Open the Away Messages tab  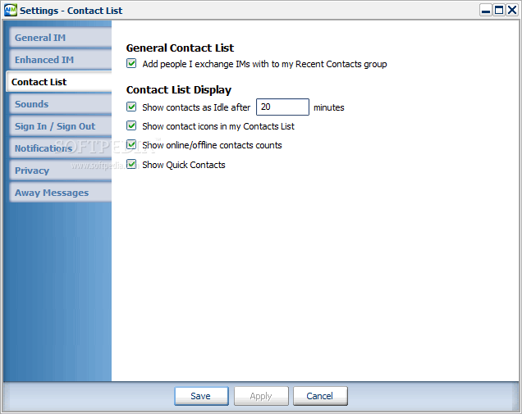click(60, 193)
